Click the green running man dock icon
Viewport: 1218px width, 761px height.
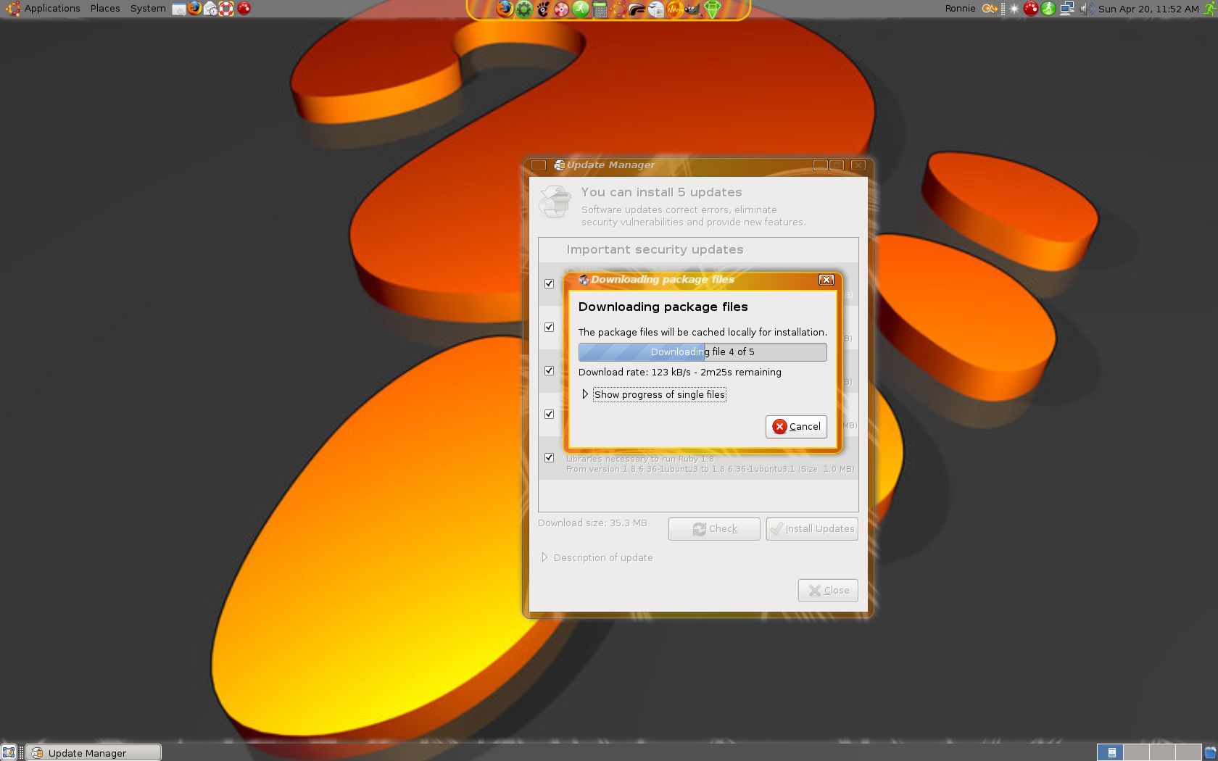tap(581, 9)
